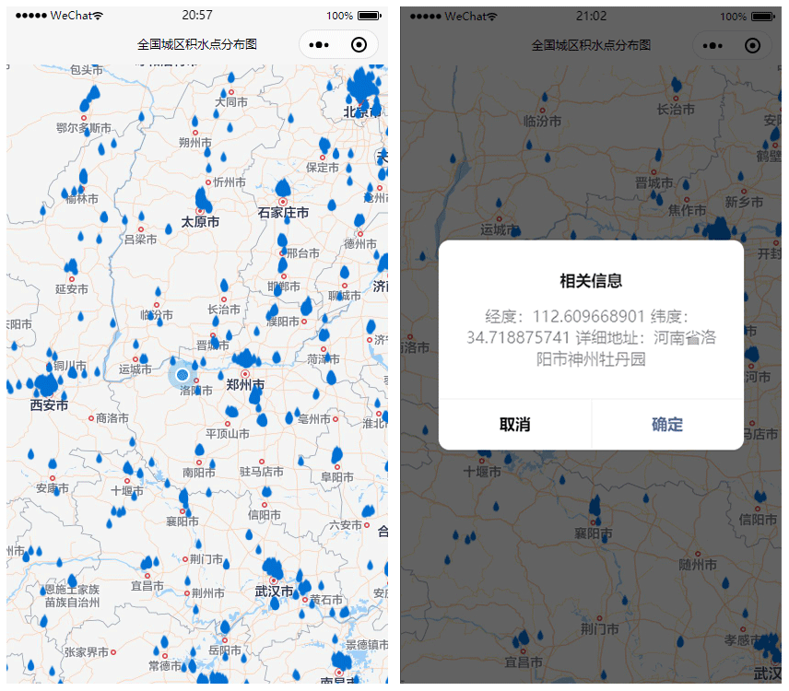Click the 太原市 city label
Image resolution: width=789 pixels, height=691 pixels.
point(200,222)
